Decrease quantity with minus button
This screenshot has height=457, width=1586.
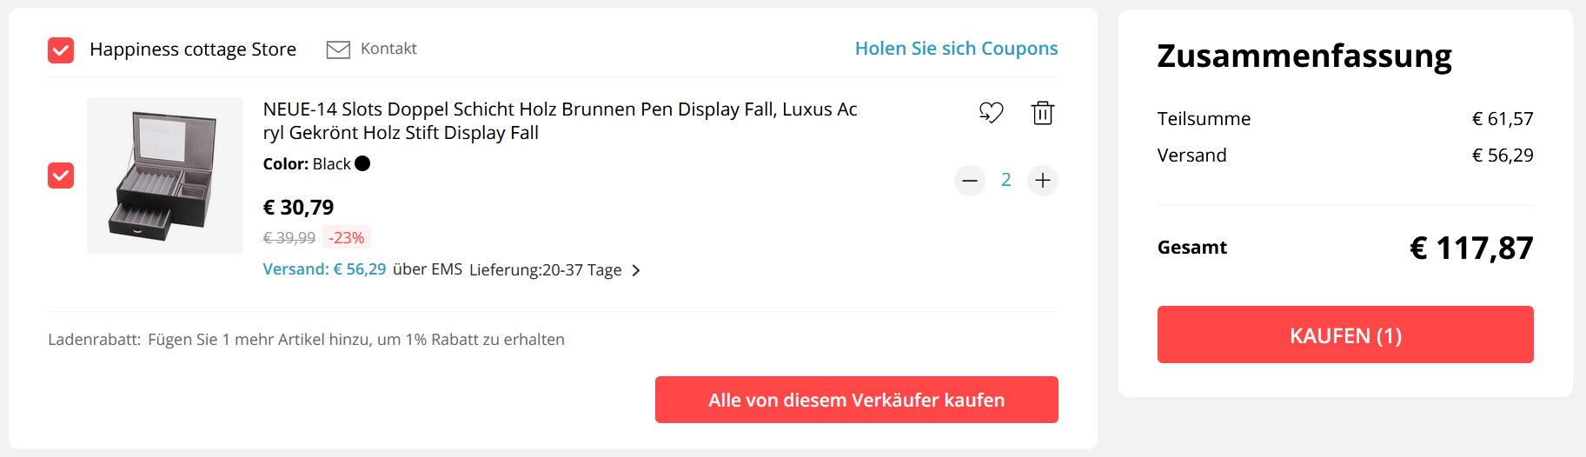[970, 181]
